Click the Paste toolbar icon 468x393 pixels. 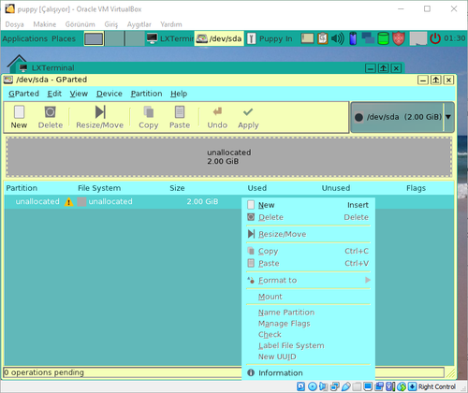tap(180, 112)
